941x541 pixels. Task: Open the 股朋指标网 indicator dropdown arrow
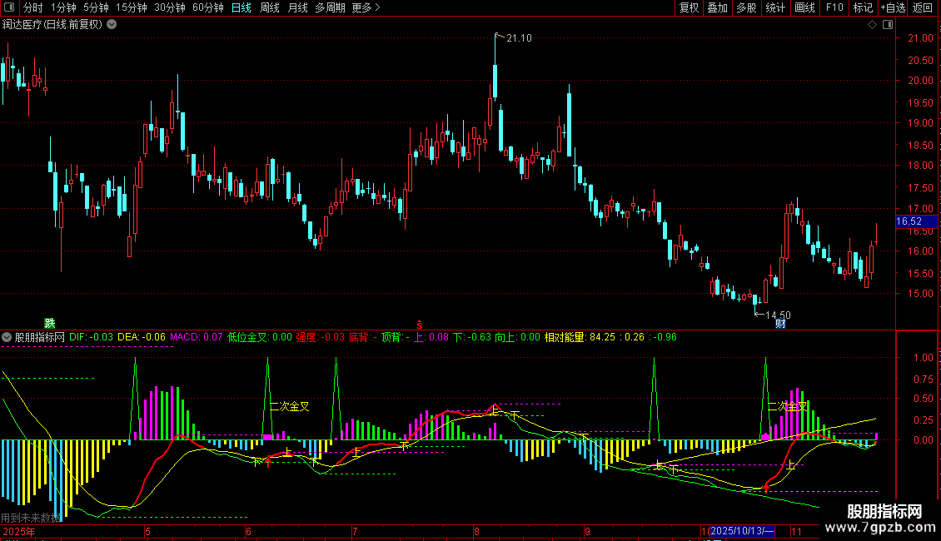tap(7, 337)
